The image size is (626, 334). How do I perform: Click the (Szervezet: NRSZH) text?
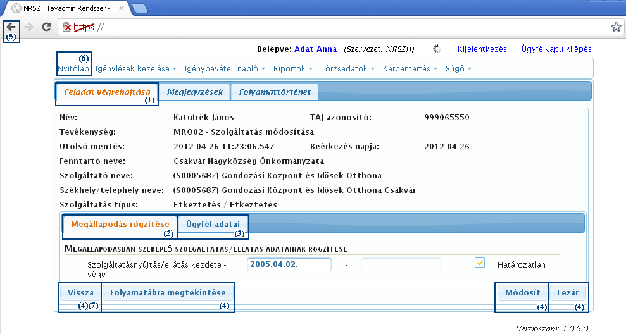tap(379, 49)
